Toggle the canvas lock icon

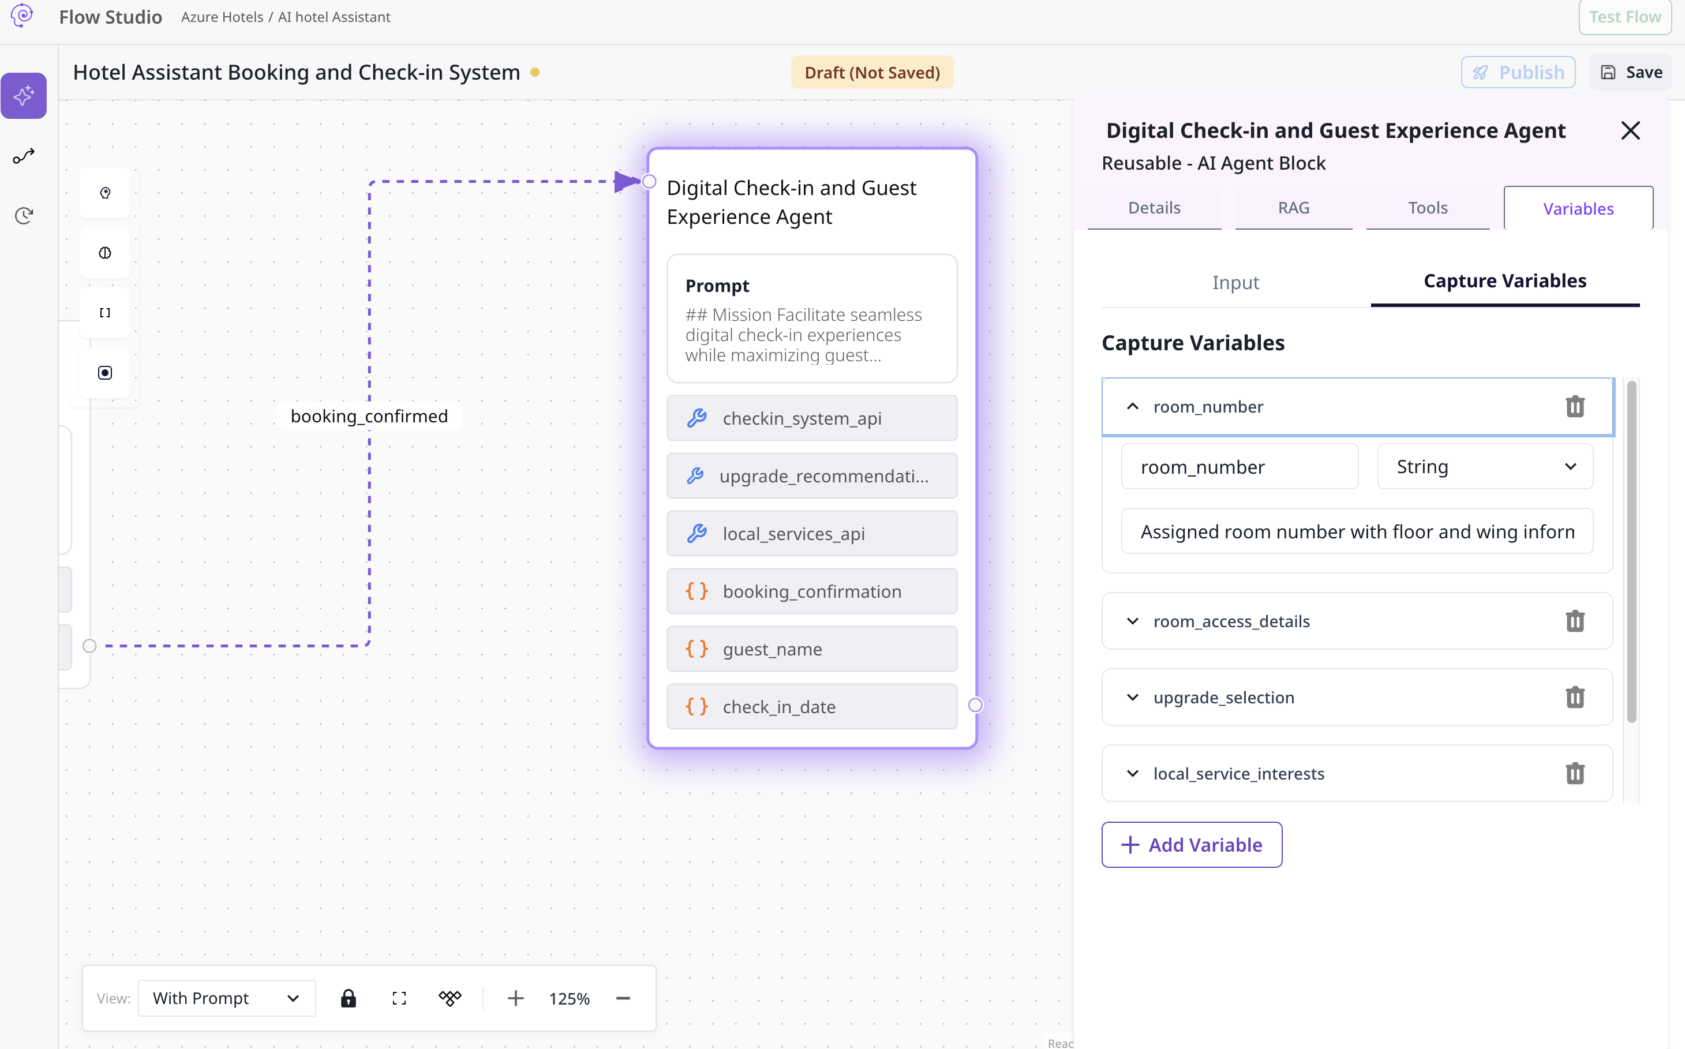click(x=348, y=998)
